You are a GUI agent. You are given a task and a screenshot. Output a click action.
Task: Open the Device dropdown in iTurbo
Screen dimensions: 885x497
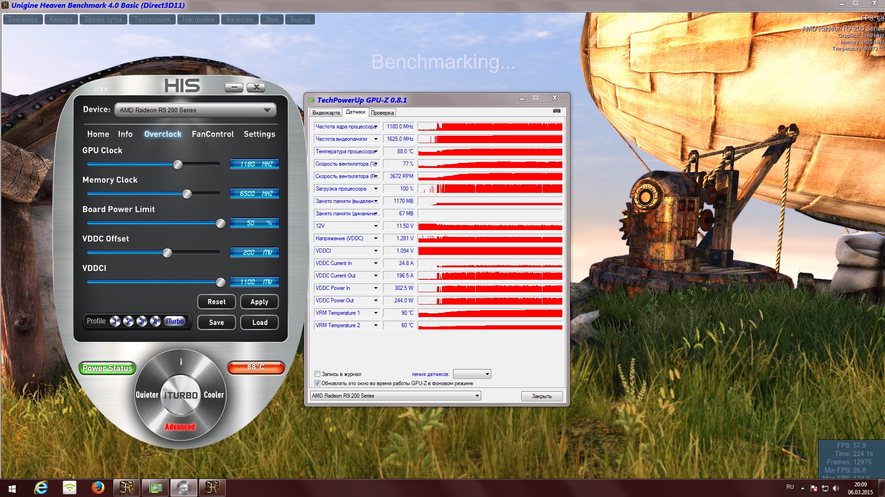point(195,110)
